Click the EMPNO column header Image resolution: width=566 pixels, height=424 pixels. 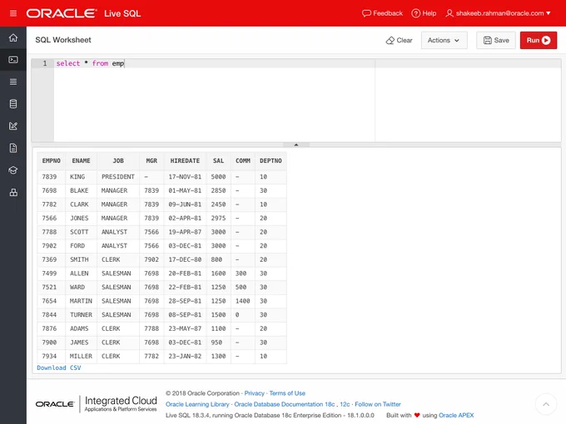pos(52,160)
